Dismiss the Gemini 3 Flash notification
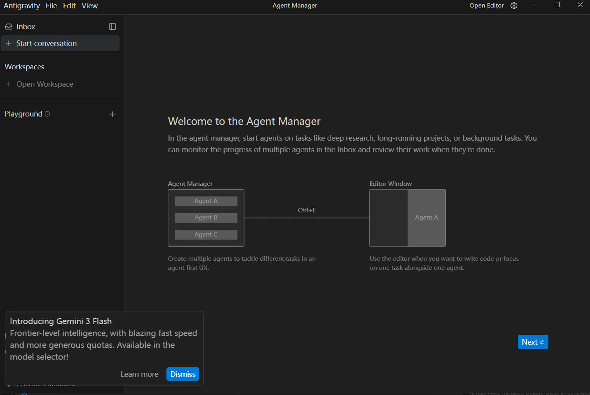The height and width of the screenshot is (395, 590). (183, 374)
